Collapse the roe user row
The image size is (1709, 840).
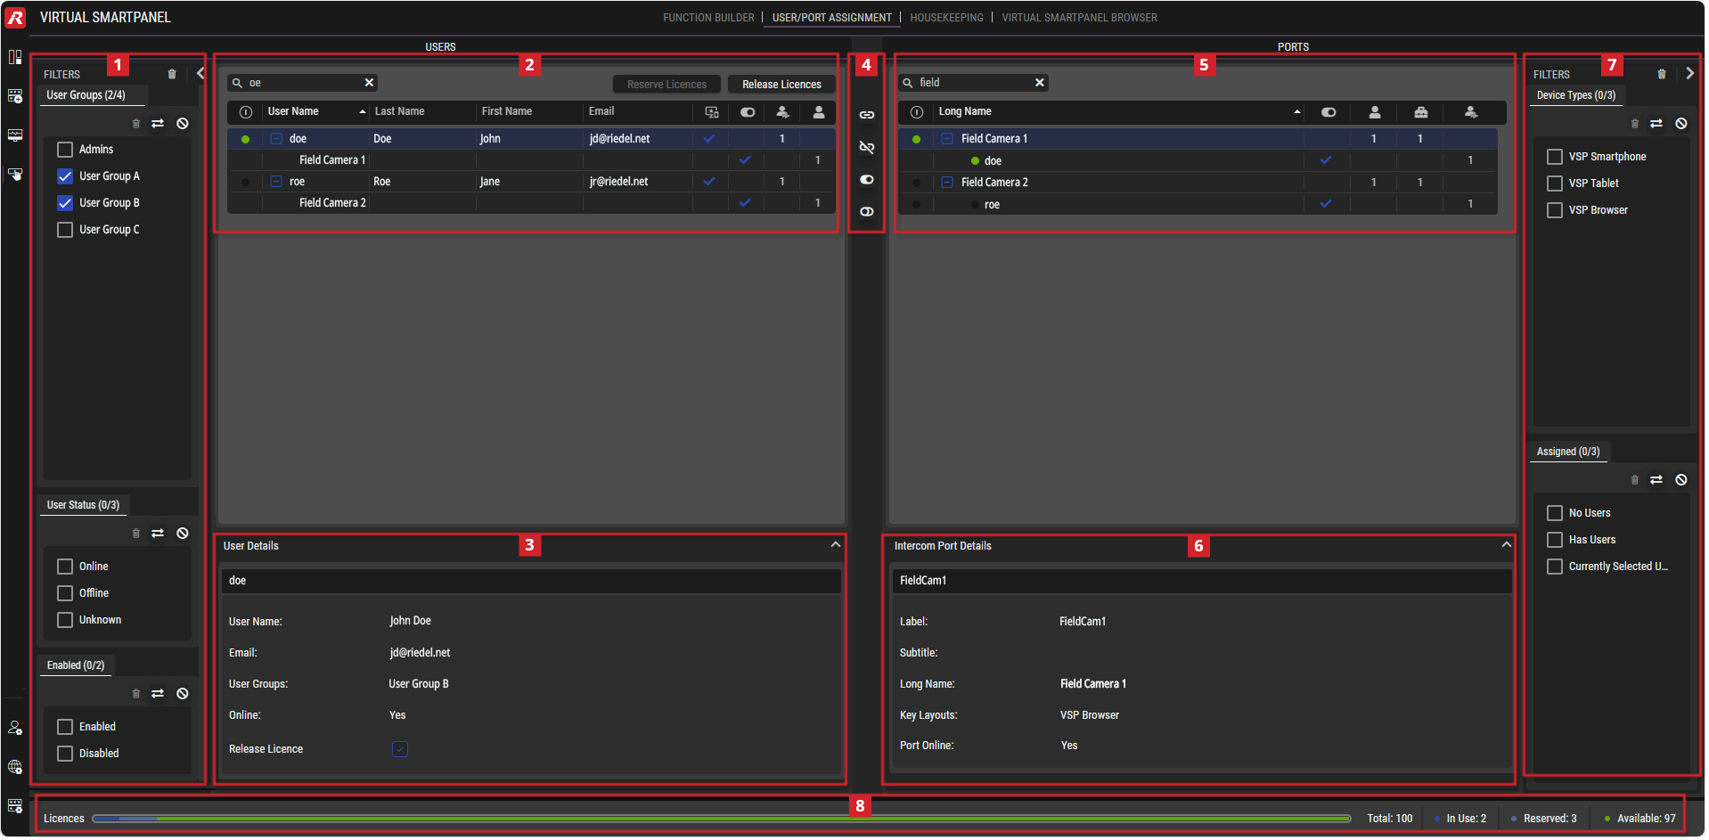point(276,182)
